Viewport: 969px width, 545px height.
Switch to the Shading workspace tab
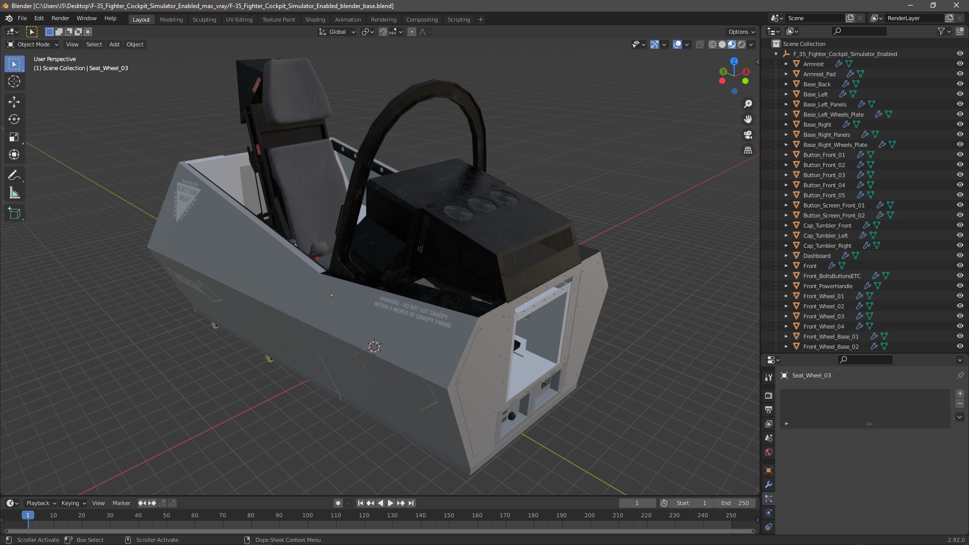point(315,20)
